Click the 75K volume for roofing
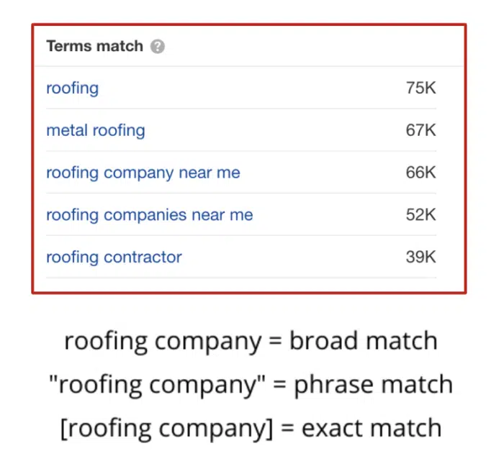Image resolution: width=504 pixels, height=464 pixels. pyautogui.click(x=420, y=88)
